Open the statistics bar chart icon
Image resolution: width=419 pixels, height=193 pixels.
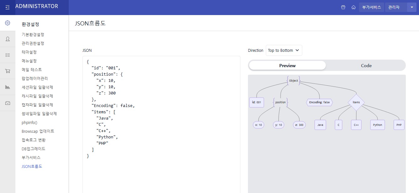(8, 87)
